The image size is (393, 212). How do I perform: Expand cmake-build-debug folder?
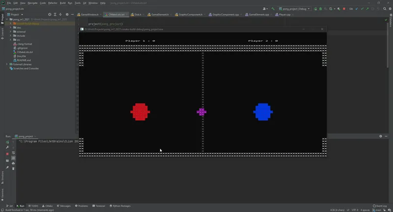pyautogui.click(x=10, y=24)
